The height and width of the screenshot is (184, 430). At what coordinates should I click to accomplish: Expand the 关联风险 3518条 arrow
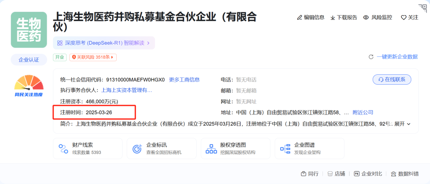tap(112, 57)
